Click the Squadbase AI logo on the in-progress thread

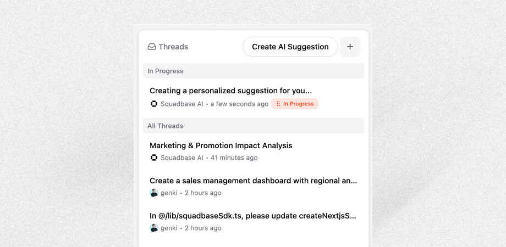coord(154,104)
